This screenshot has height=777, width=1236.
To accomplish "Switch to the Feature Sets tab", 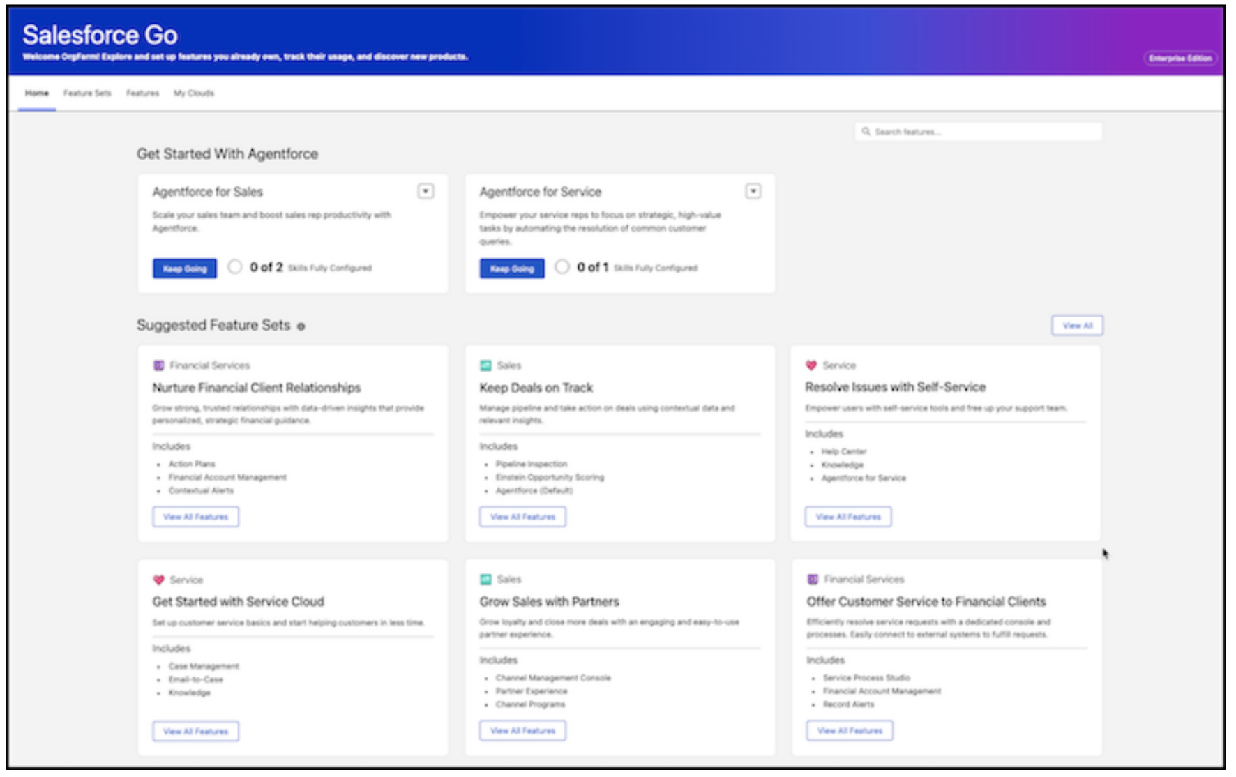I will tap(87, 93).
